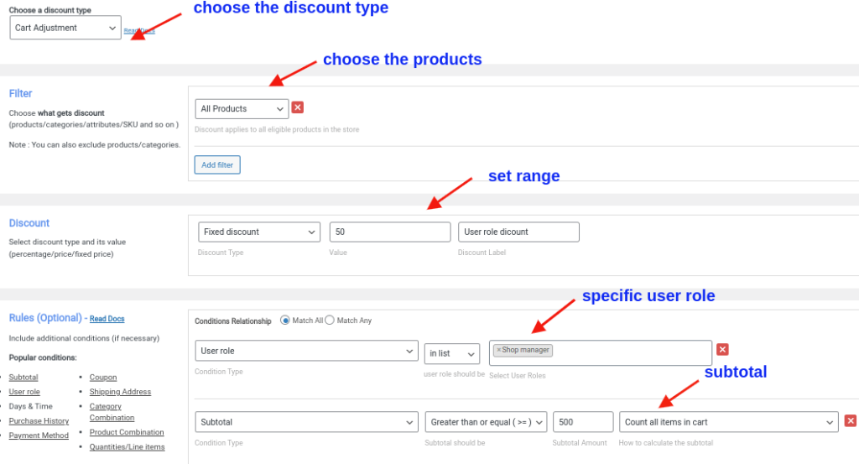Click the Add filter button
859x464 pixels.
(217, 165)
